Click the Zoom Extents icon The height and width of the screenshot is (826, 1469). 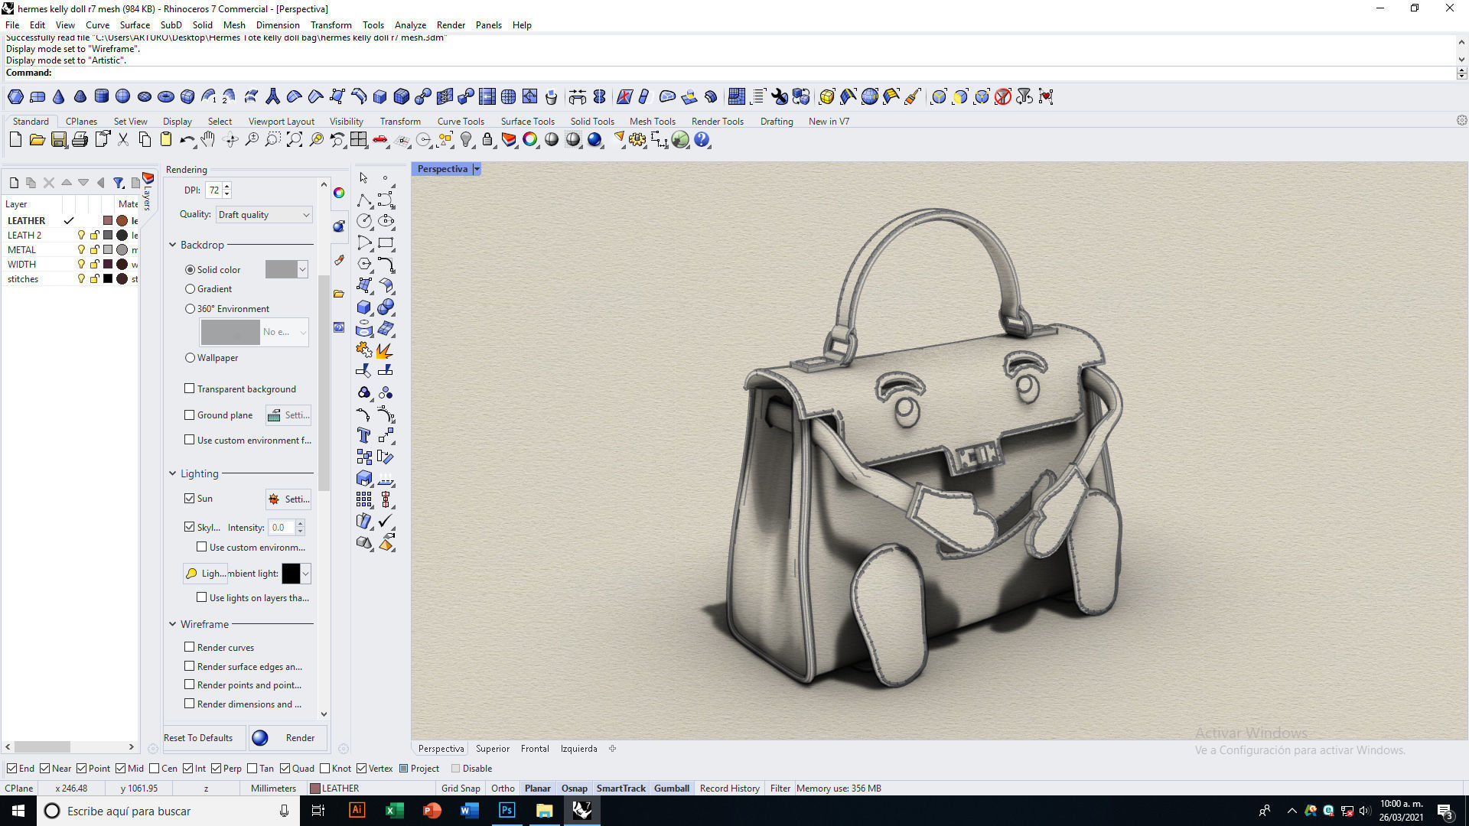point(295,140)
